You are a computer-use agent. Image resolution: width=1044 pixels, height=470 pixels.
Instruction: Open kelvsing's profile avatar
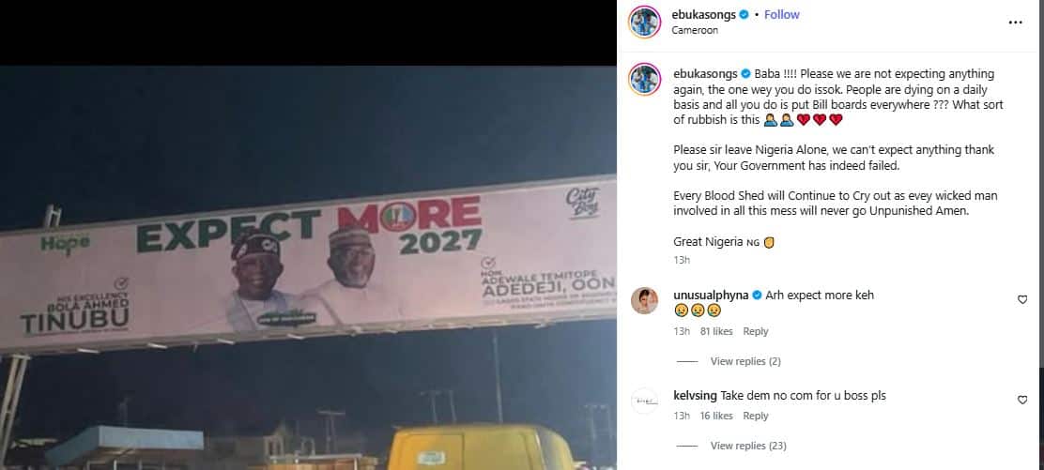[644, 401]
